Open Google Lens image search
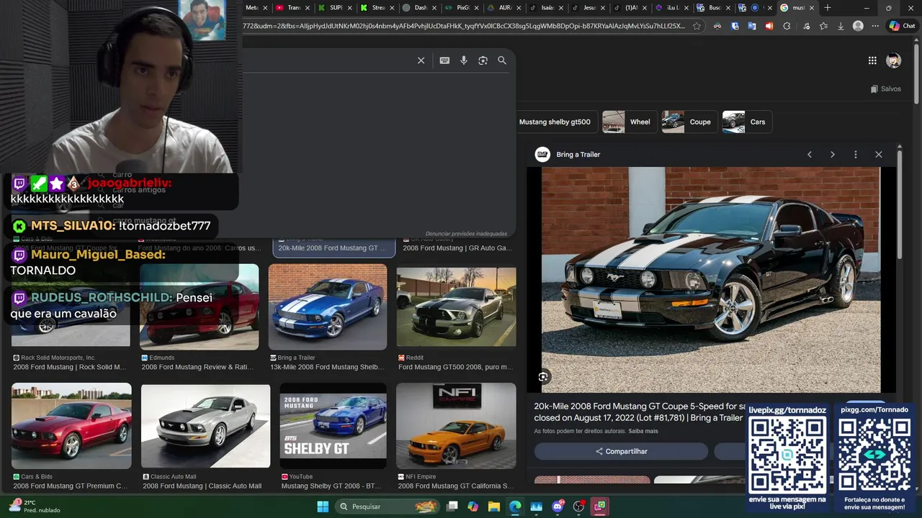The image size is (922, 518). coord(483,60)
